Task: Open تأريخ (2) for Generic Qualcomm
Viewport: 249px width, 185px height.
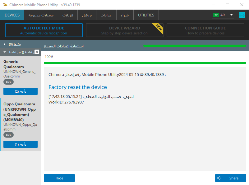Action: click(x=21, y=91)
